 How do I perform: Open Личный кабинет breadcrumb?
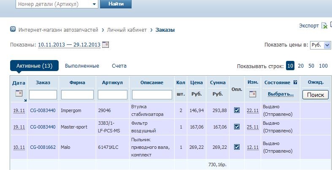127,30
